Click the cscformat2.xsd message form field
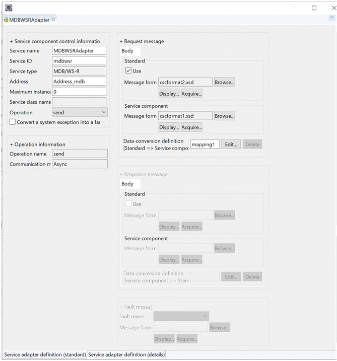The height and width of the screenshot is (361, 337). pyautogui.click(x=185, y=82)
